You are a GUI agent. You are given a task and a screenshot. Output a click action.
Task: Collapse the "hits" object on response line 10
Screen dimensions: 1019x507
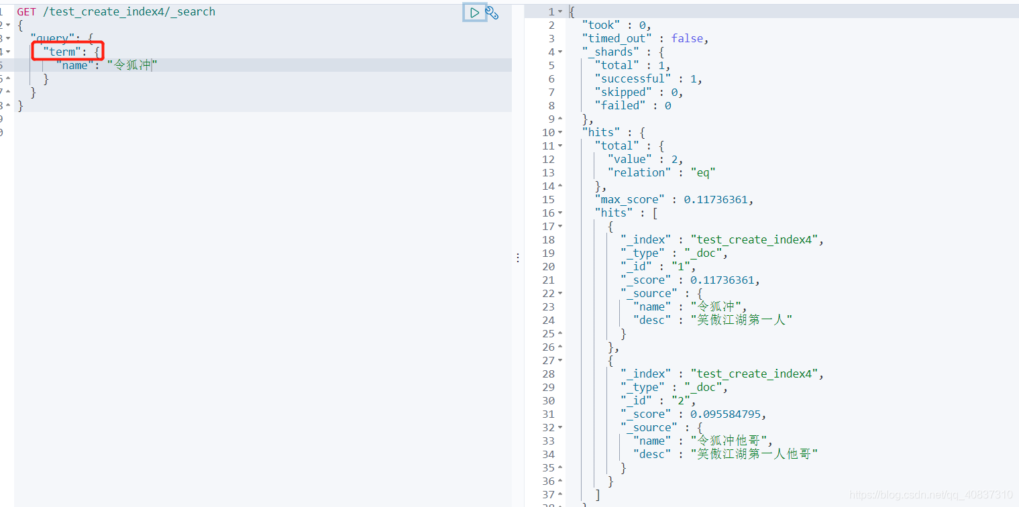click(x=560, y=132)
